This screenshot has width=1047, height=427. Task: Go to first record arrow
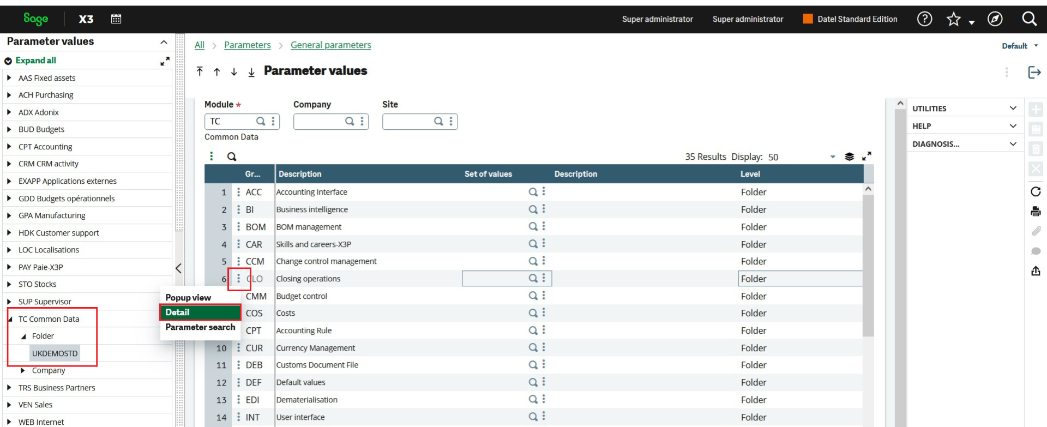[200, 71]
